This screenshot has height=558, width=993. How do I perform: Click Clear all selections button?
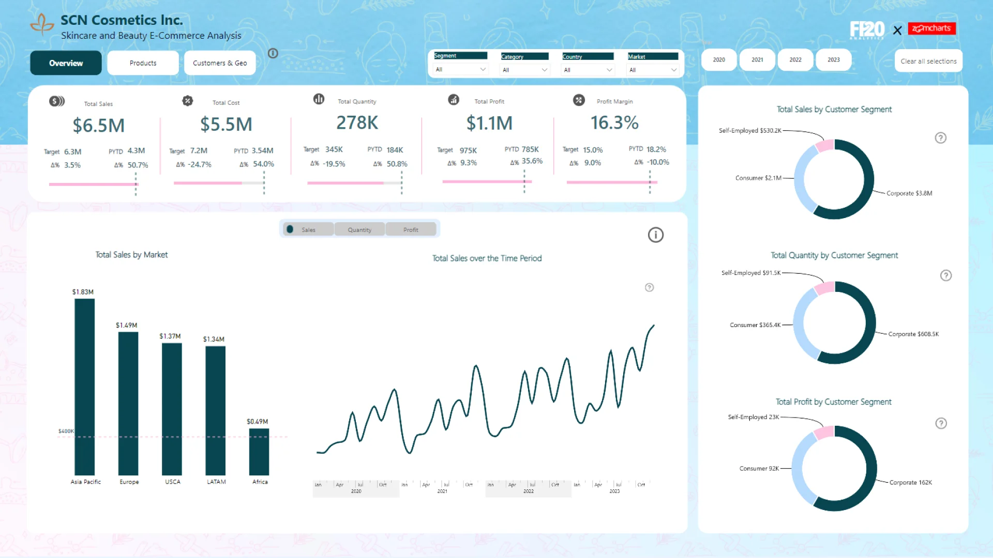[x=928, y=61]
